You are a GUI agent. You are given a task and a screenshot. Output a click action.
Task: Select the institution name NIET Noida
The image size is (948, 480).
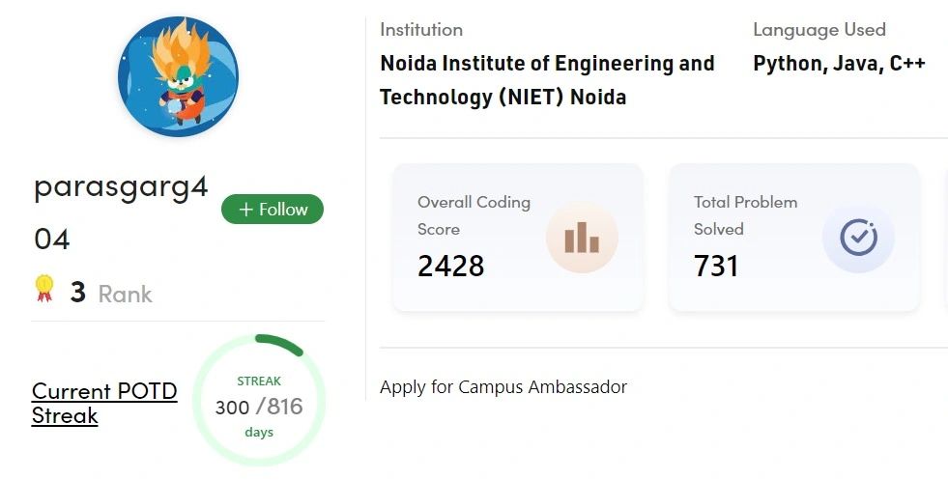click(x=547, y=80)
